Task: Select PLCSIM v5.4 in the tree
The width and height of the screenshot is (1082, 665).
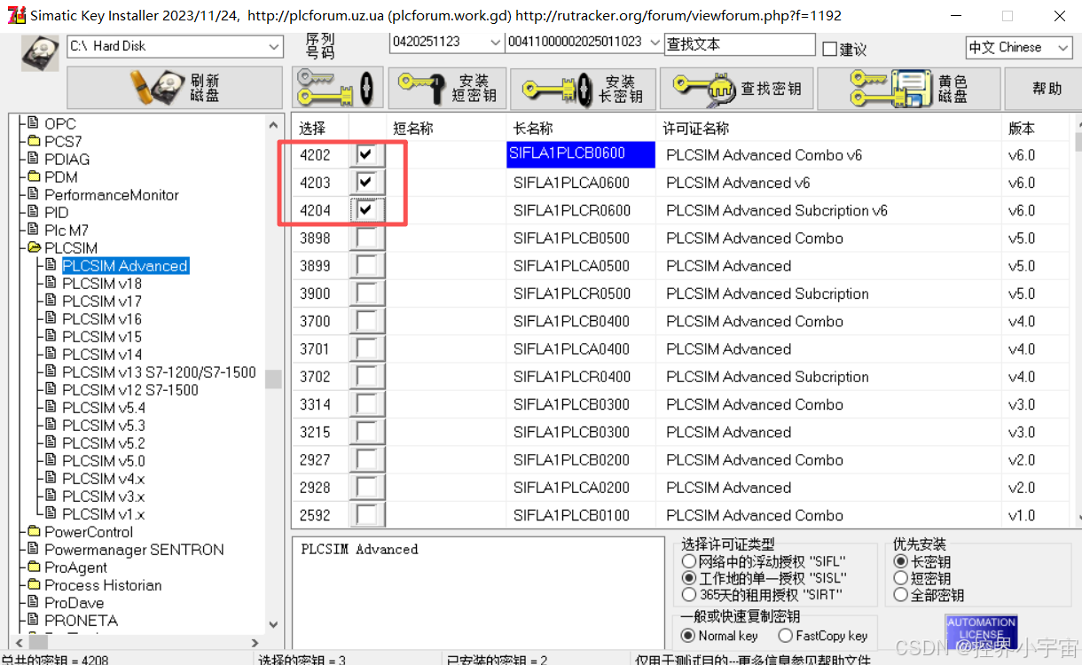Action: tap(104, 408)
